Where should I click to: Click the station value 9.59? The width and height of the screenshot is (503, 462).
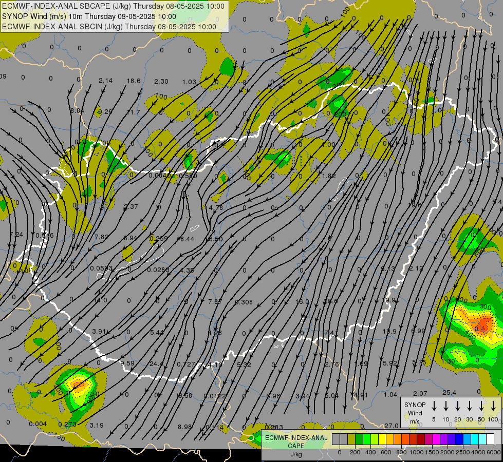(127, 363)
